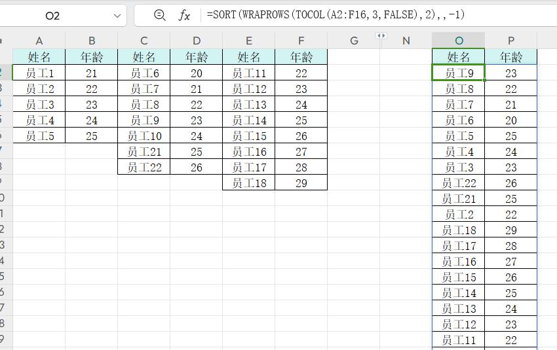The width and height of the screenshot is (557, 350).
Task: Select cell A4 containing 员工3
Action: coord(39,104)
